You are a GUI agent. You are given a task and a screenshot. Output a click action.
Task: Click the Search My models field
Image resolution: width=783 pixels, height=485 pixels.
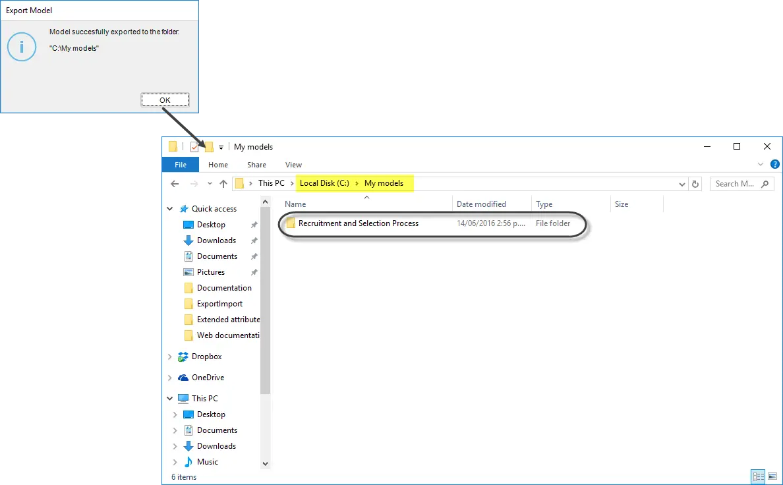[x=741, y=184]
